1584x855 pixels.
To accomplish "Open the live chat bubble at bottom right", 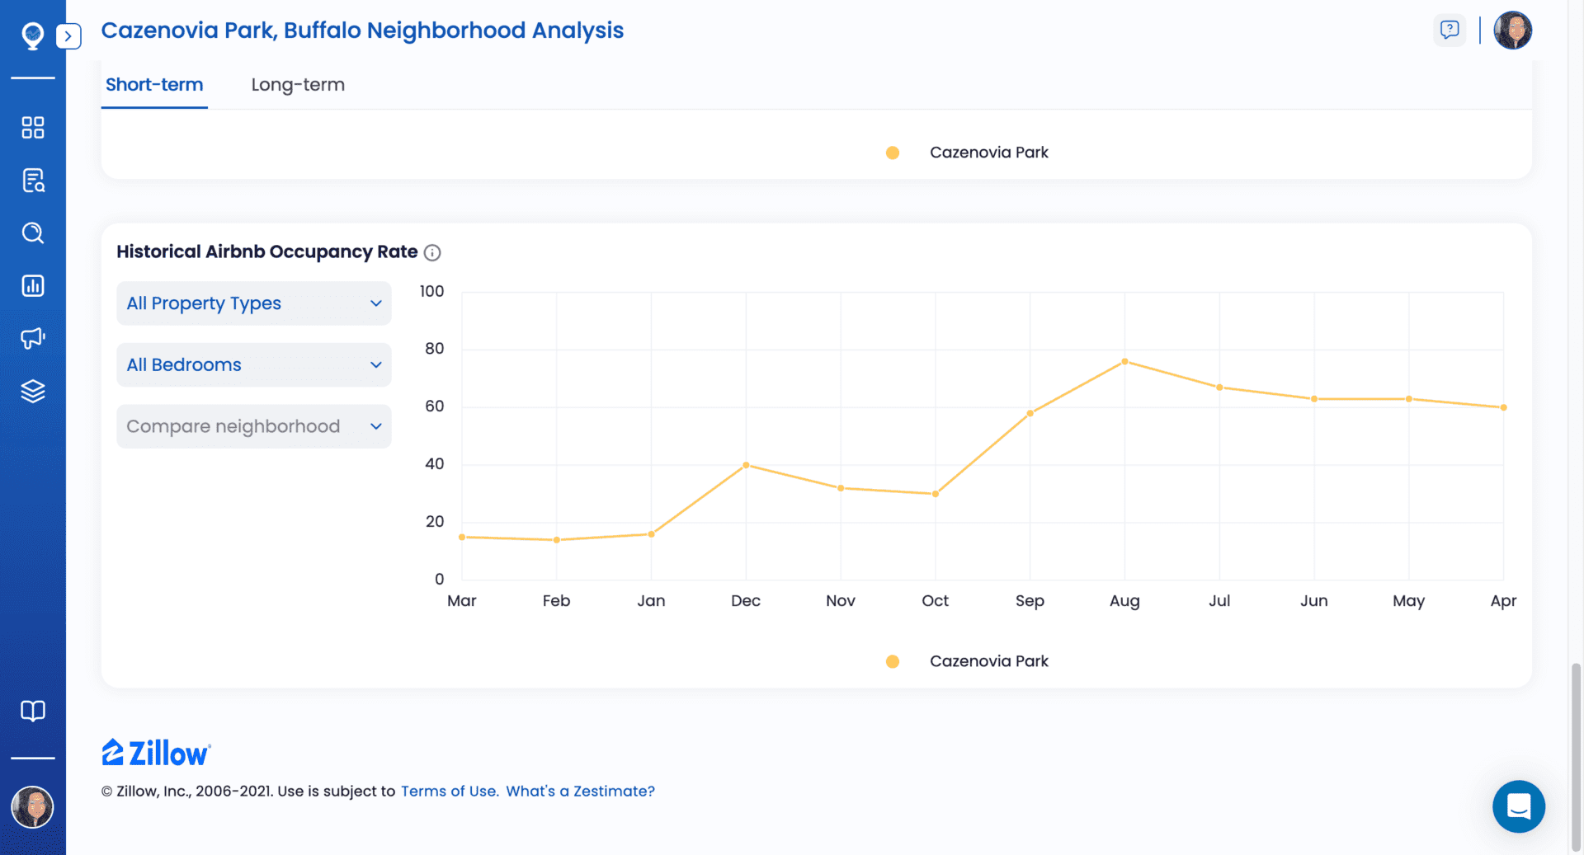I will pyautogui.click(x=1518, y=806).
